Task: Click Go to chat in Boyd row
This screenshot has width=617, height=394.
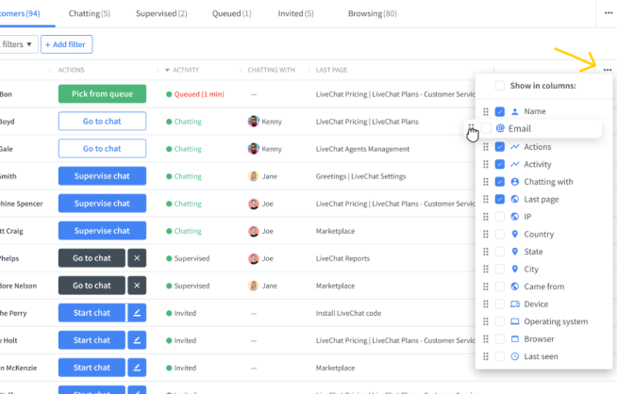Action: coord(102,121)
